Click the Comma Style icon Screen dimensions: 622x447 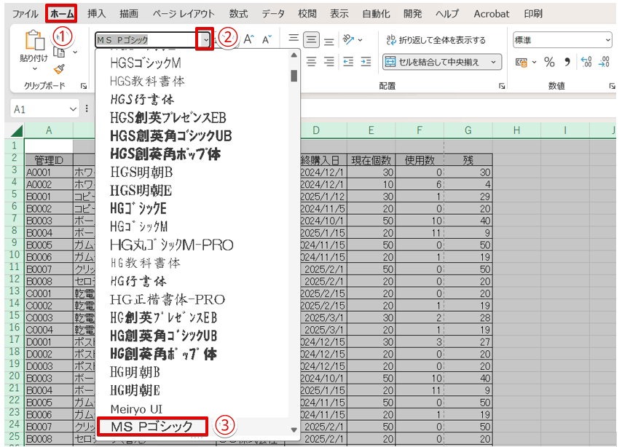pos(567,62)
